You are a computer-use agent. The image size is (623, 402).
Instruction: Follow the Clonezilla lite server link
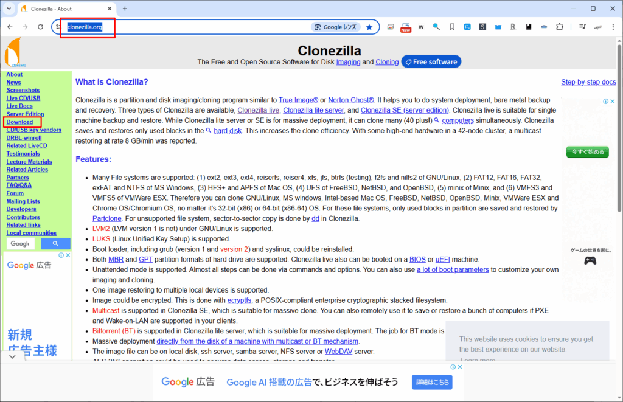click(x=313, y=110)
